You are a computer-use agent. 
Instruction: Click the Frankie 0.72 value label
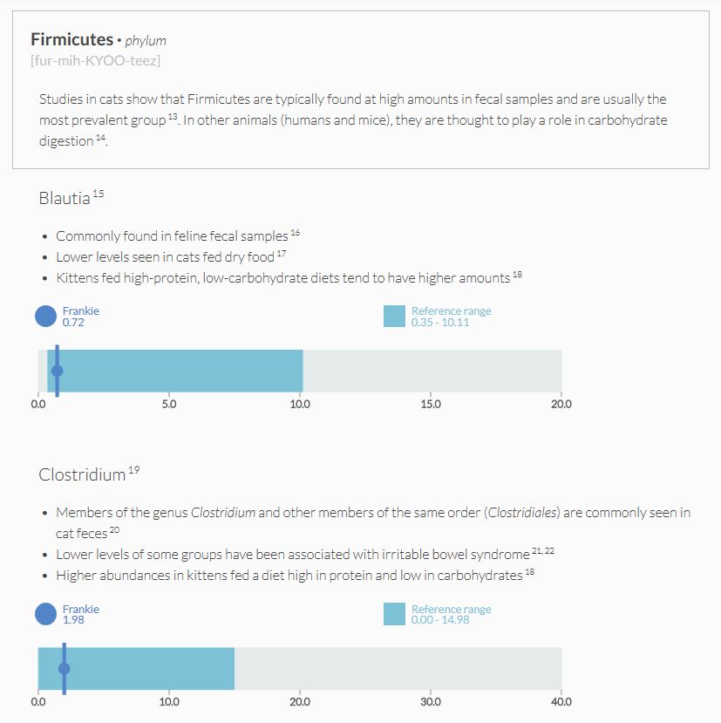tap(73, 322)
